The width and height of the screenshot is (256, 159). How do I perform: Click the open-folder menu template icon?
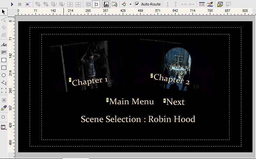(x=220, y=4)
